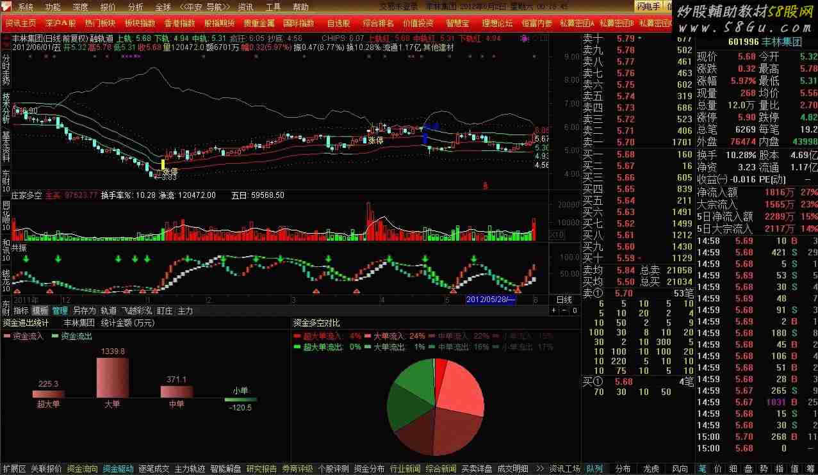
Task: Click 另存为 in the indicator tab bar
Action: [x=84, y=310]
